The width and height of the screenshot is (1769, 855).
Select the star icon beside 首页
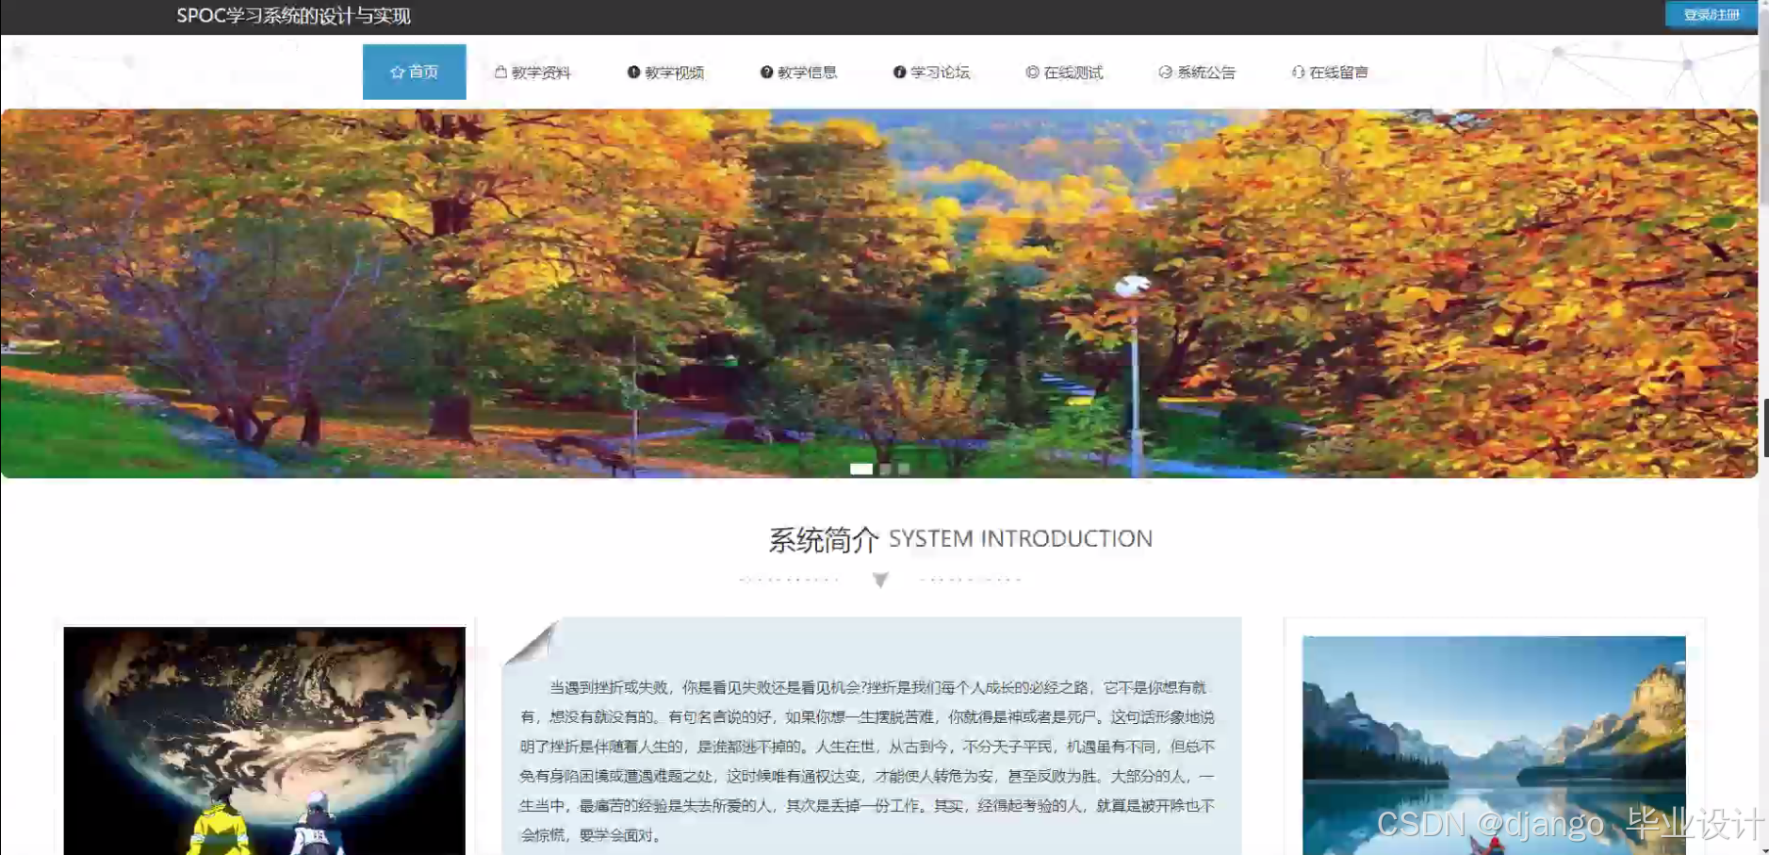point(397,72)
